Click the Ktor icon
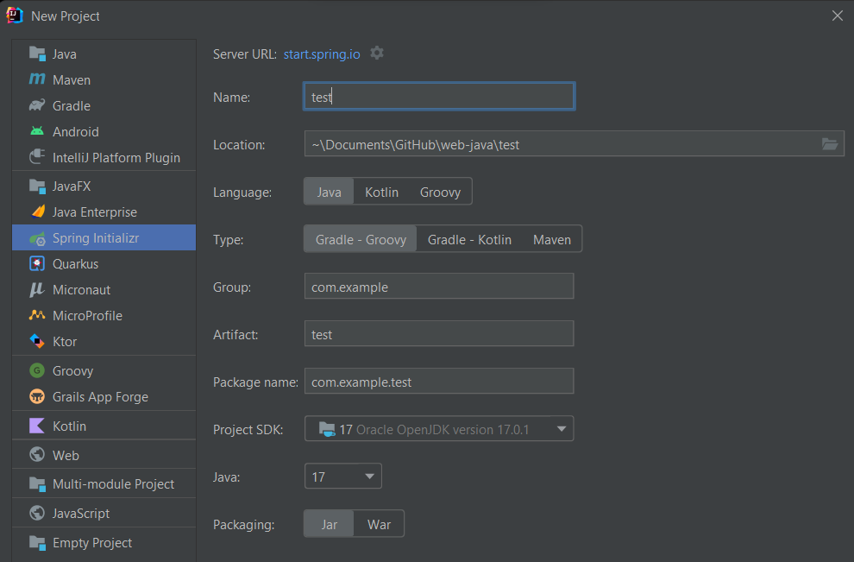Viewport: 854px width, 562px height. coord(37,341)
